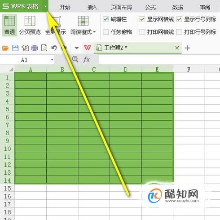
Task: Open print preview icon
Action: click(44, 48)
